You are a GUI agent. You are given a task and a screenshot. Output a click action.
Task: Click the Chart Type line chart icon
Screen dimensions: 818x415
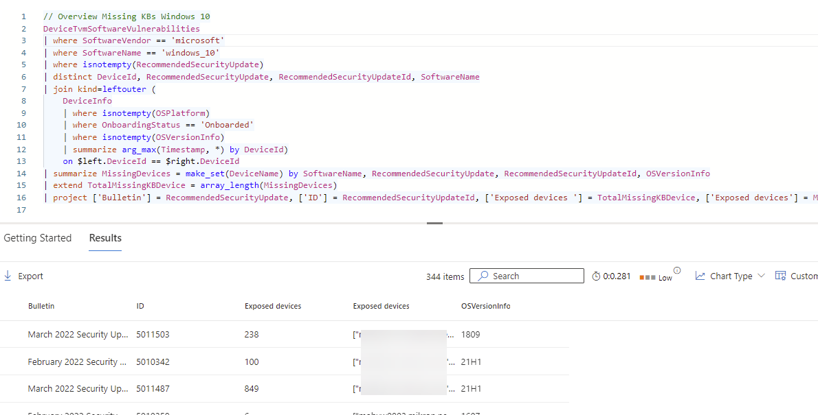click(x=700, y=276)
